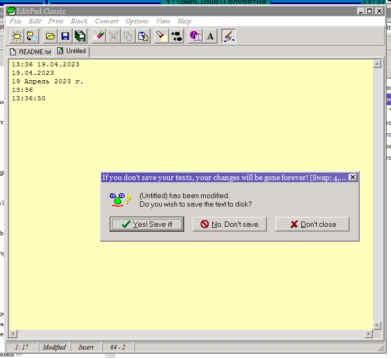Open the Block menu
The width and height of the screenshot is (391, 358).
tap(79, 21)
